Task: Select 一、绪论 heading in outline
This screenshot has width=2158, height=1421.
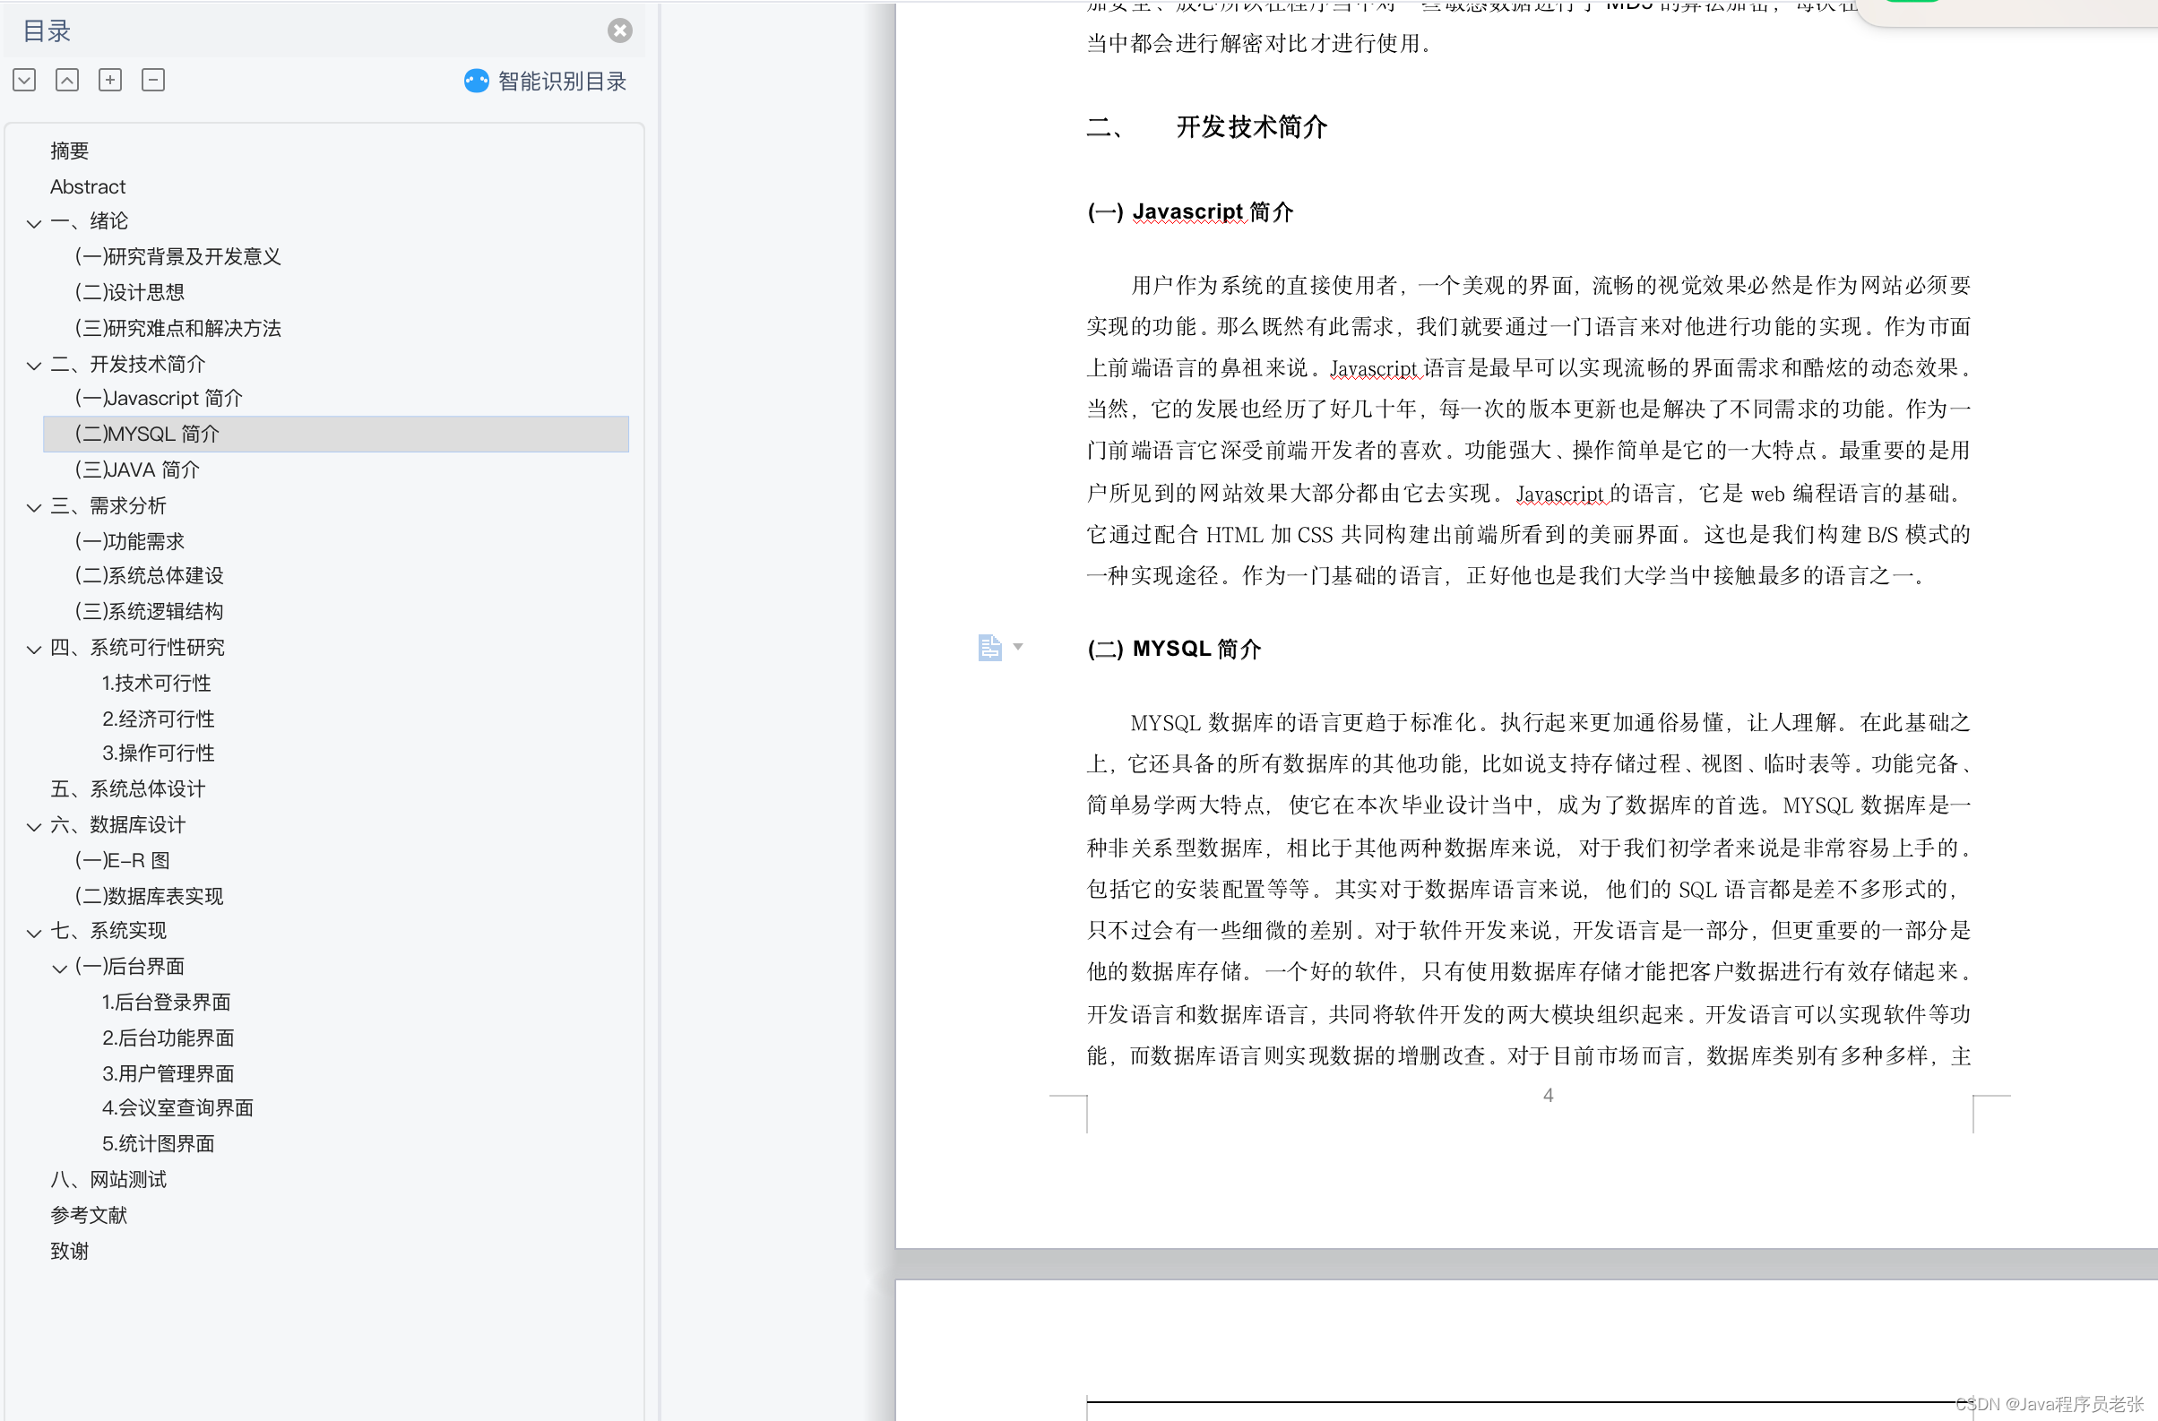Action: pos(89,221)
